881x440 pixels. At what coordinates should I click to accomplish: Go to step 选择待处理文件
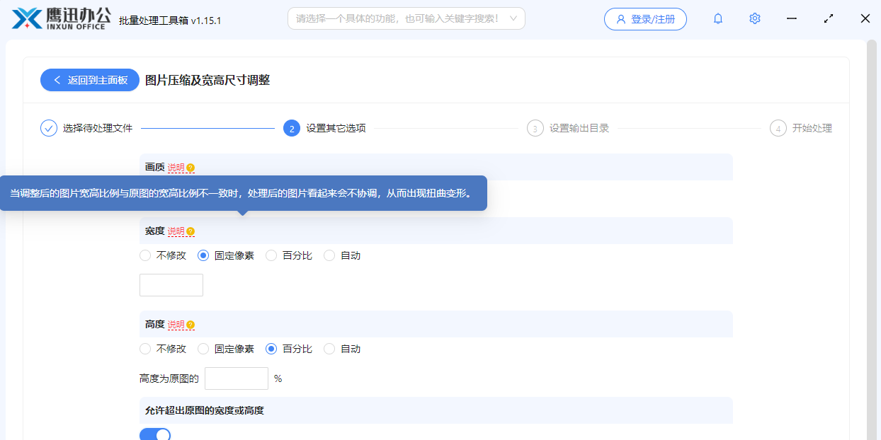[98, 128]
